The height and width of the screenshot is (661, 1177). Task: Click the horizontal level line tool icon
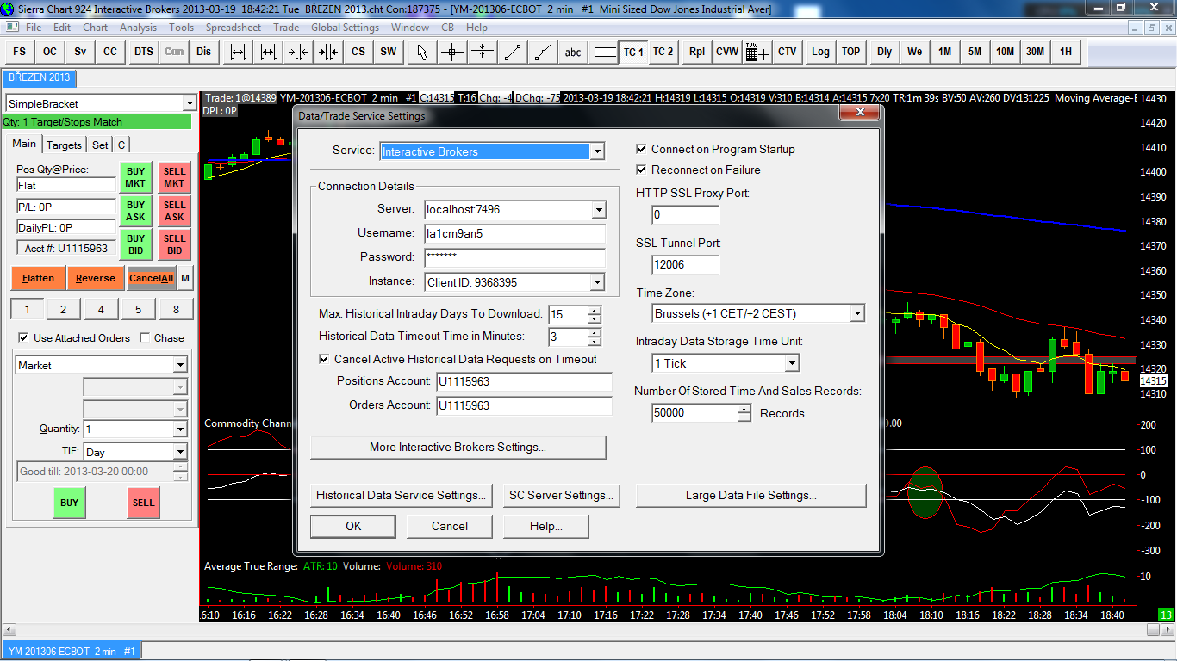(x=483, y=52)
